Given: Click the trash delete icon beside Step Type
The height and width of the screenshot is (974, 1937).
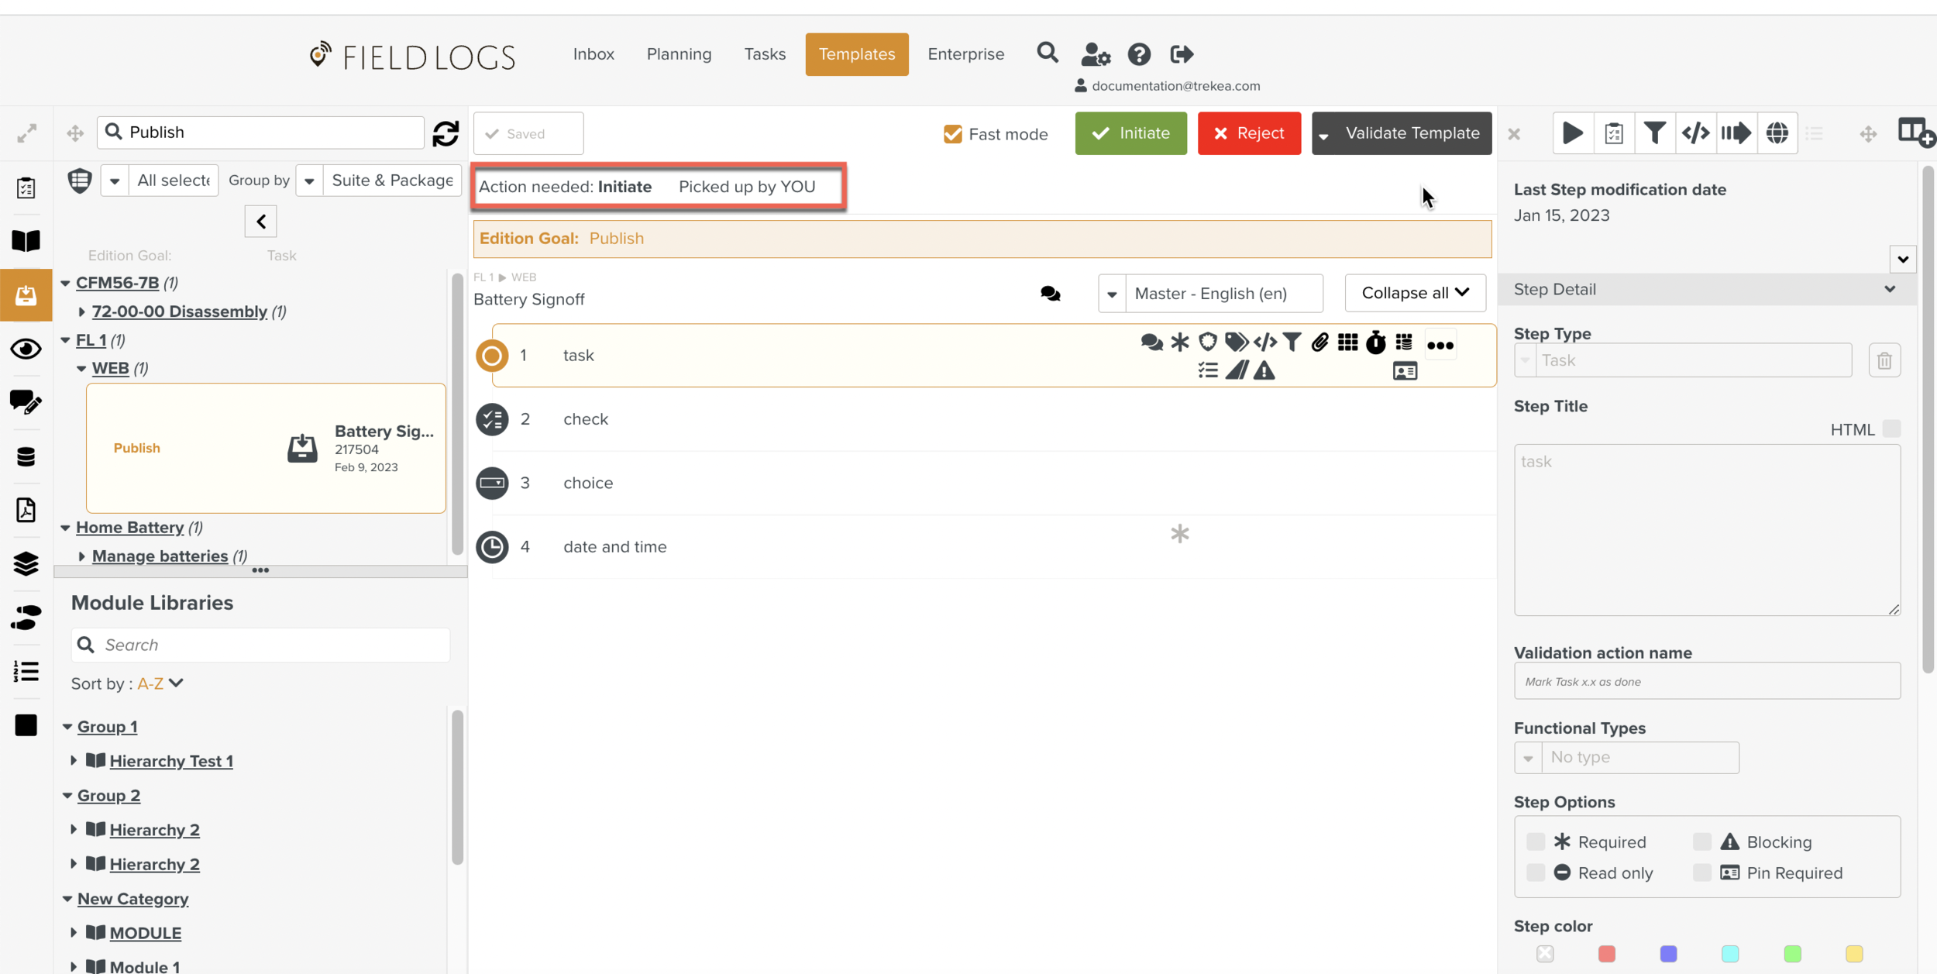Looking at the screenshot, I should click(1884, 360).
